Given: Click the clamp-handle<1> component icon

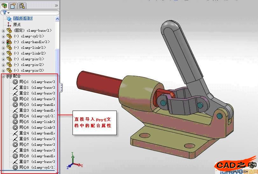Looking at the screenshot, I should click(9, 42).
